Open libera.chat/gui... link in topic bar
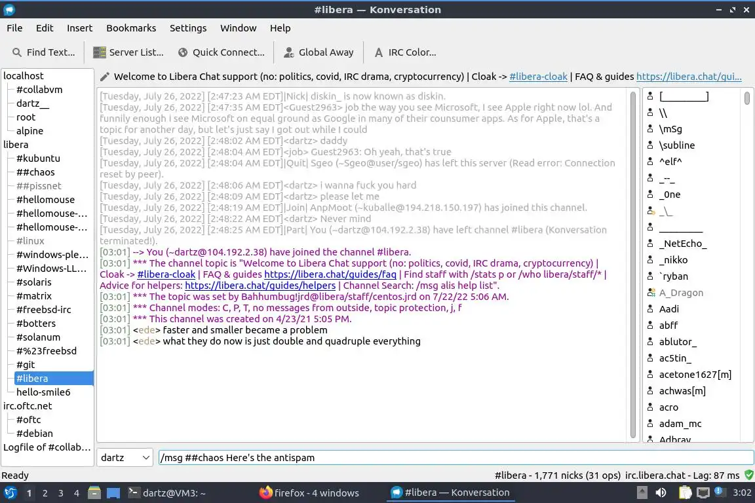 pos(689,77)
